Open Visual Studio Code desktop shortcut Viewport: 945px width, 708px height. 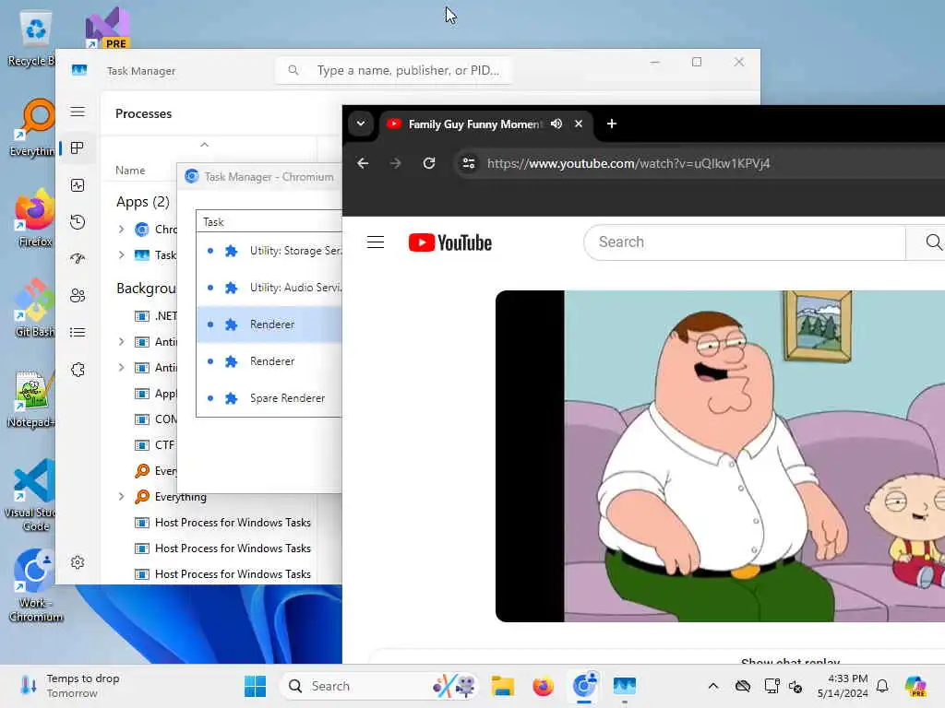tap(31, 495)
